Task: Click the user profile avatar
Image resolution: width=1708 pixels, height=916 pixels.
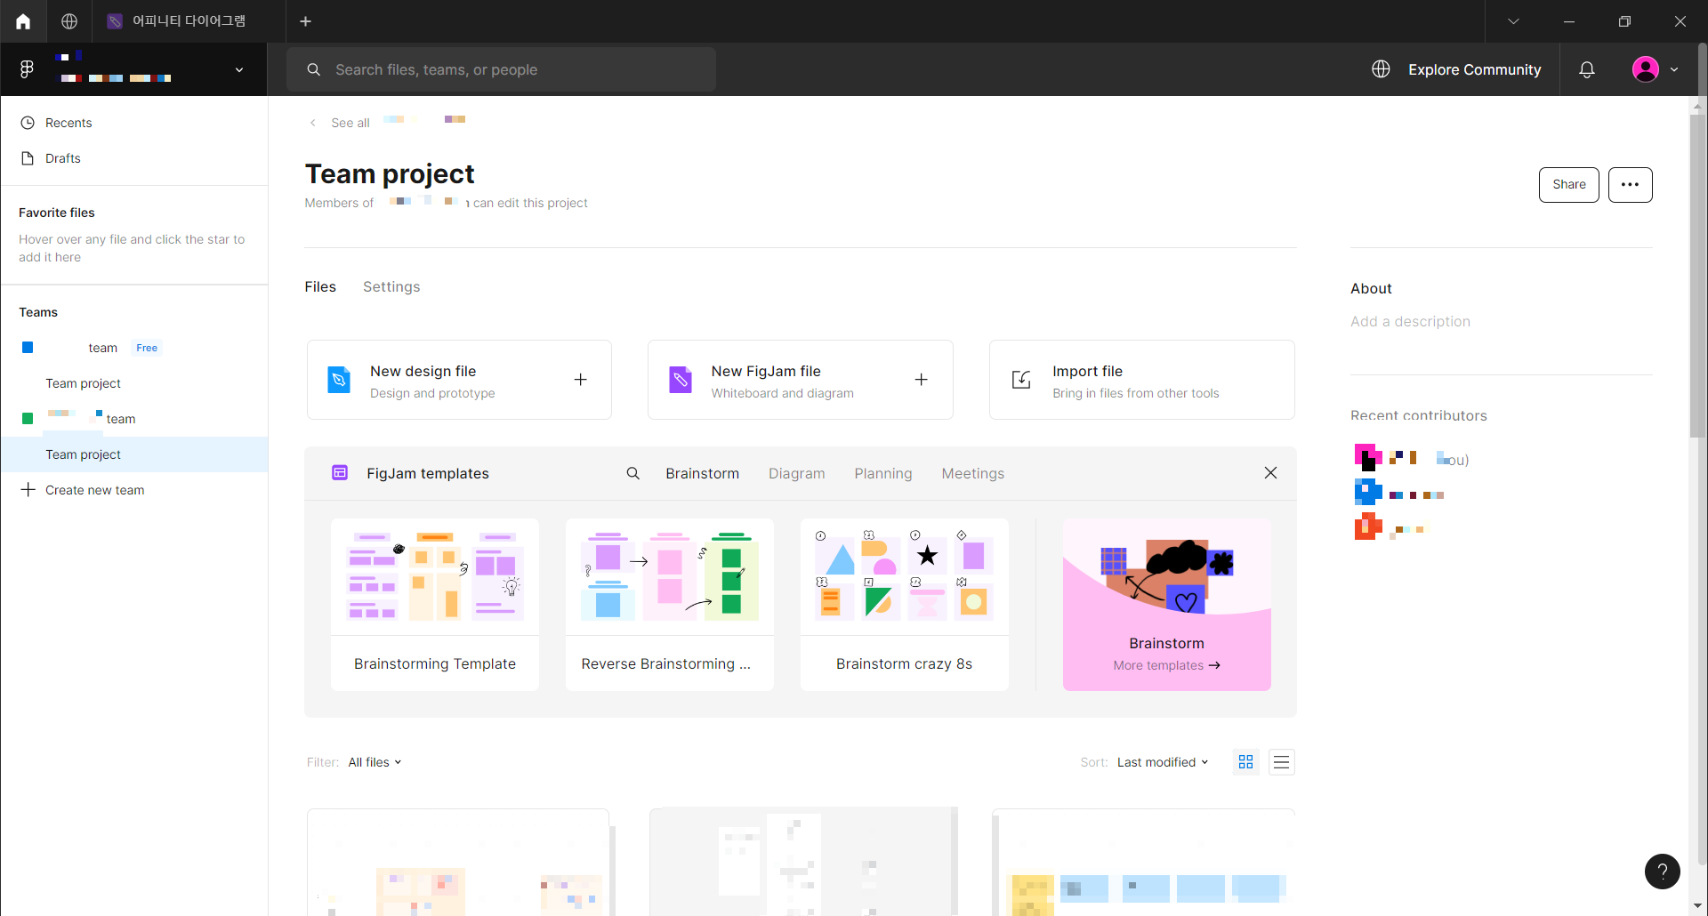Action: pyautogui.click(x=1646, y=69)
